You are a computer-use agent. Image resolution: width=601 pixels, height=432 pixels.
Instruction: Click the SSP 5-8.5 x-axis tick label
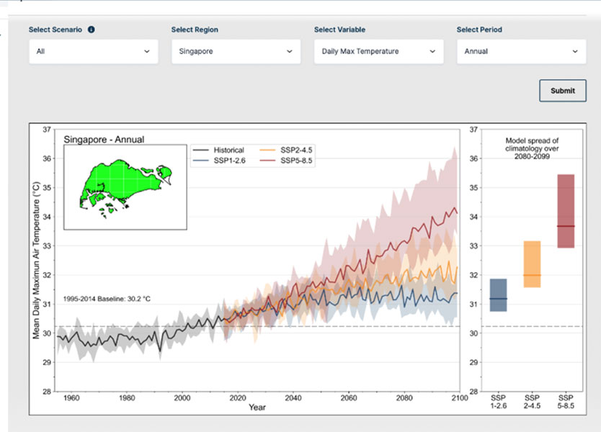[x=566, y=402]
